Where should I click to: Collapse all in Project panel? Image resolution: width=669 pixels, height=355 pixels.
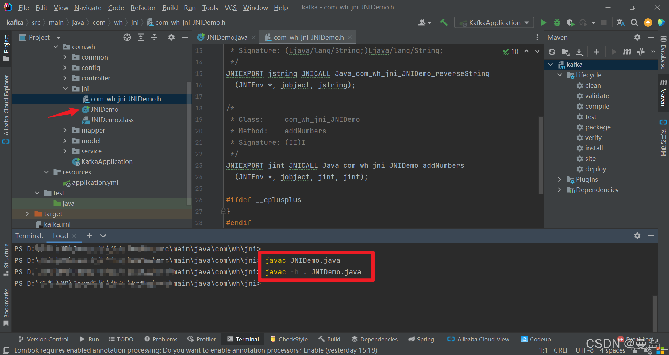pyautogui.click(x=154, y=37)
